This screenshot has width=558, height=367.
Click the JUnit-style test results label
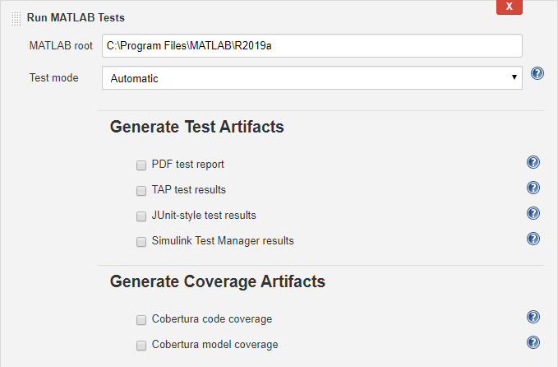pos(204,216)
